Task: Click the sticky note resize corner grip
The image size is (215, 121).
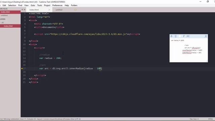Action: coord(207,61)
